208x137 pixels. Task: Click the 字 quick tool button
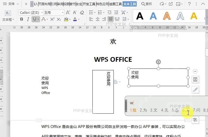click(195, 120)
